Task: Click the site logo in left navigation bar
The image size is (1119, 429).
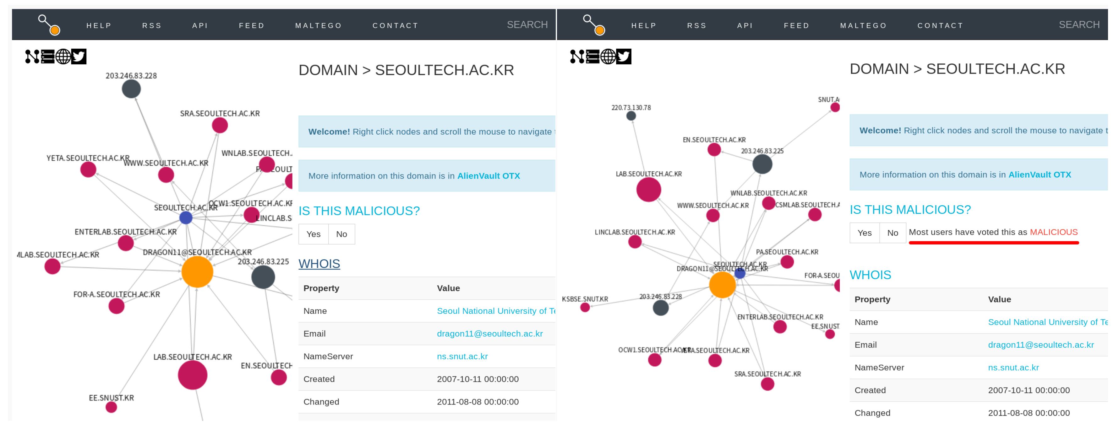Action: [49, 25]
